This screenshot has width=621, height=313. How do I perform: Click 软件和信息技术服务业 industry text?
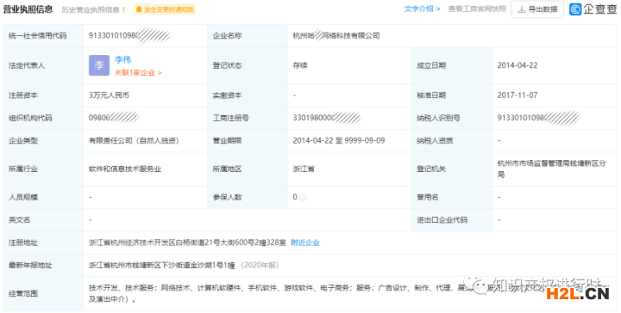[125, 169]
